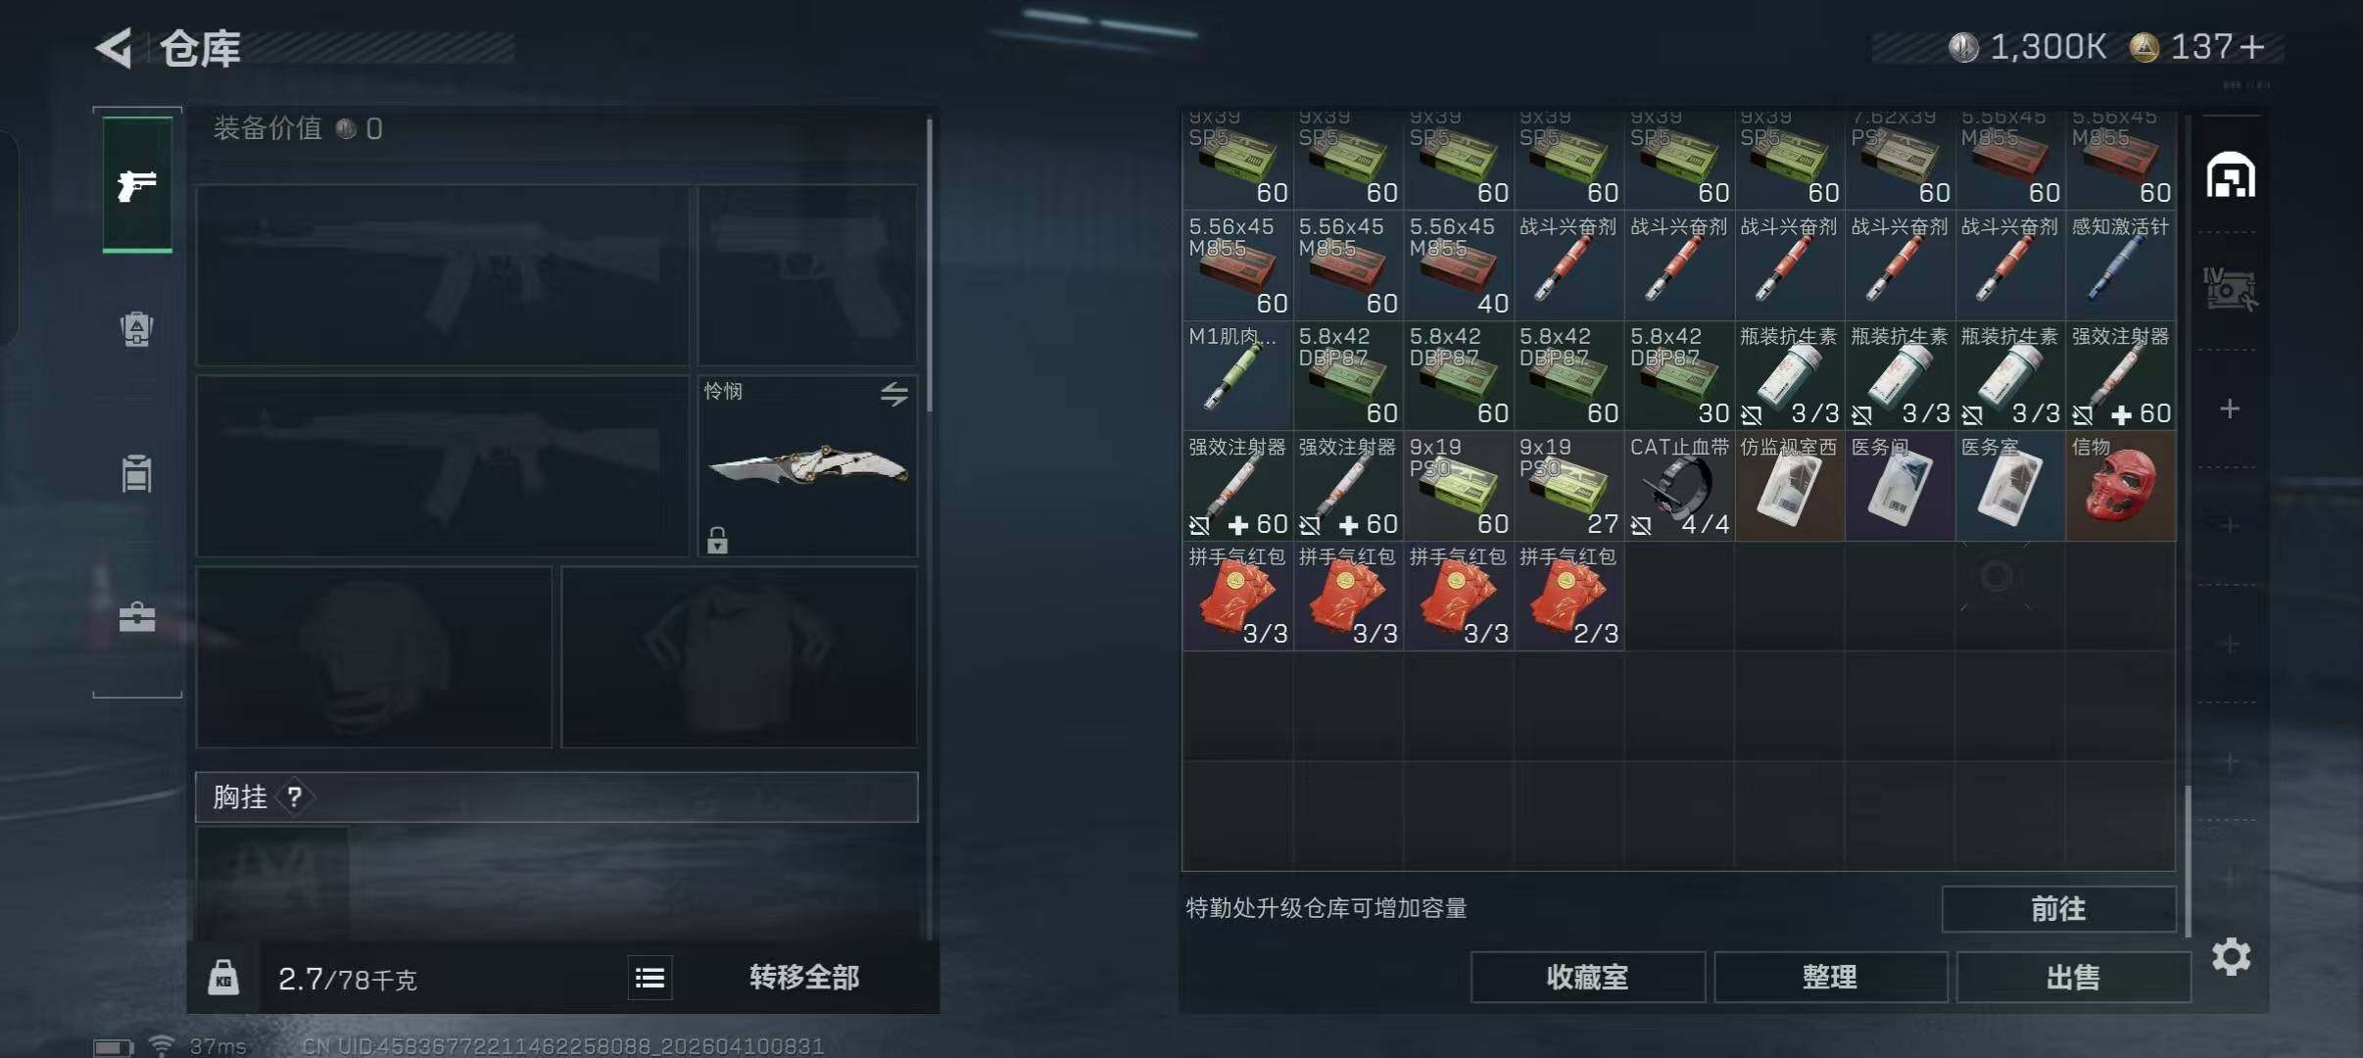This screenshot has height=1058, width=2363.
Task: Open the 收藏室 collection room
Action: click(1587, 977)
